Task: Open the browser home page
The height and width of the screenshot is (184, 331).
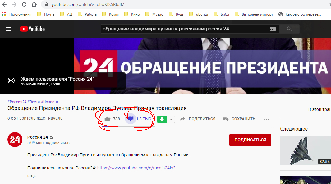Action: tap(34, 4)
